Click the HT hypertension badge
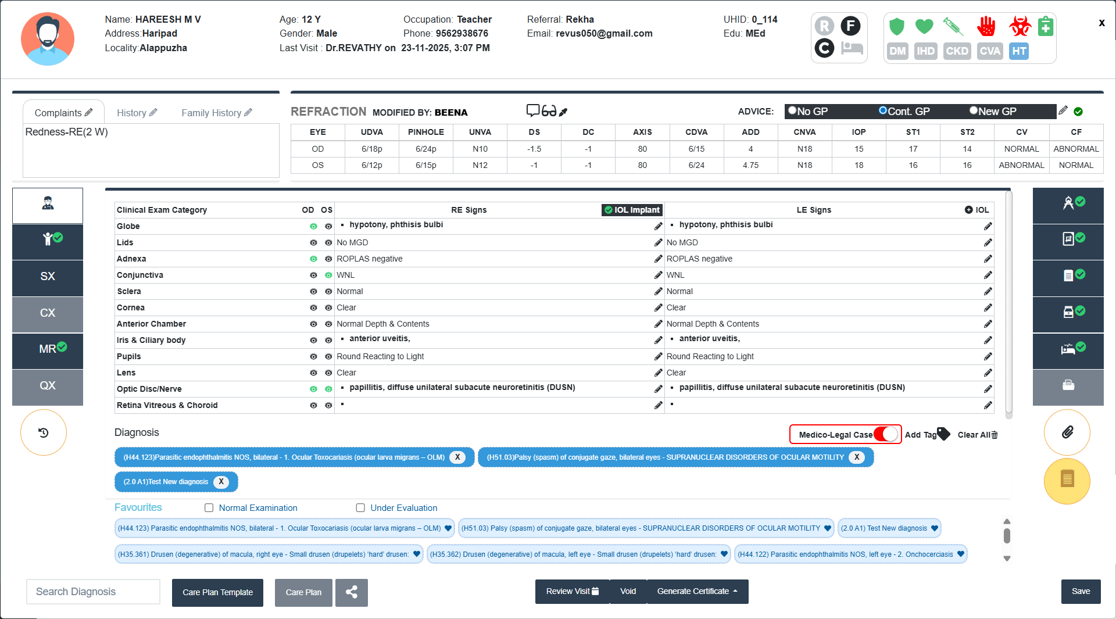1116x619 pixels. point(1018,51)
